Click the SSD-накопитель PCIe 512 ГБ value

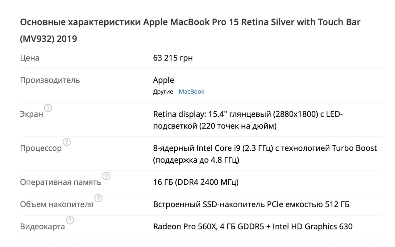click(251, 204)
